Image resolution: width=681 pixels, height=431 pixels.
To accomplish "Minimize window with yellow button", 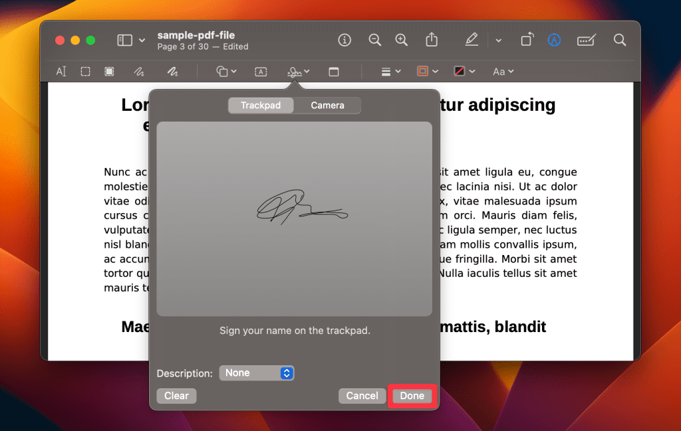I will 75,41.
